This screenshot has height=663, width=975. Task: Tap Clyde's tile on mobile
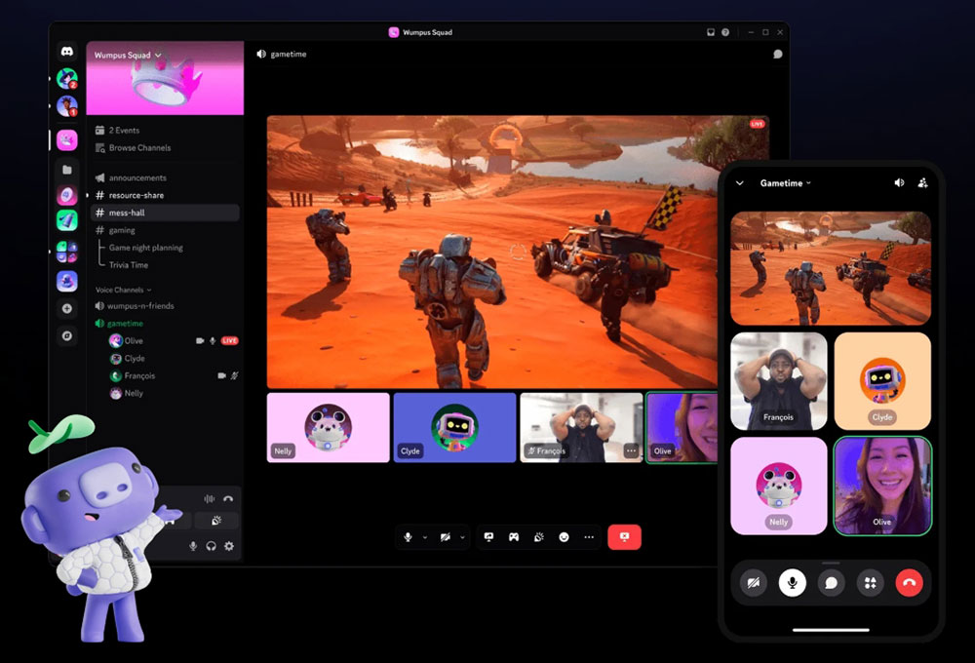tap(882, 381)
